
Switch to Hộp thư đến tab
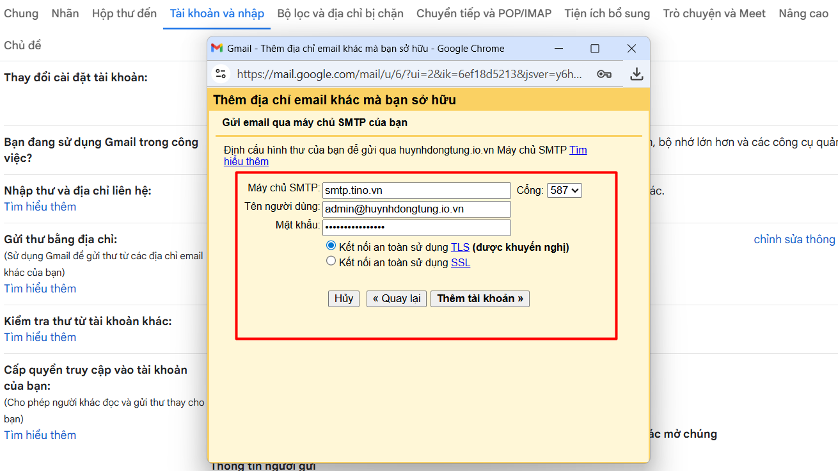[x=124, y=13]
